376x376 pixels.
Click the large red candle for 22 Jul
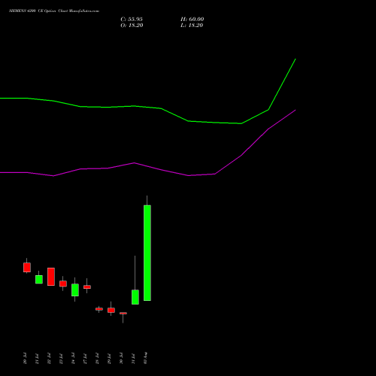point(51,277)
